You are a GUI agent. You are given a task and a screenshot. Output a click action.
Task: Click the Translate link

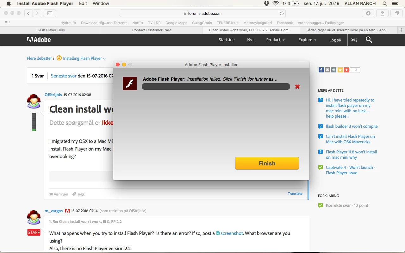[295, 194]
